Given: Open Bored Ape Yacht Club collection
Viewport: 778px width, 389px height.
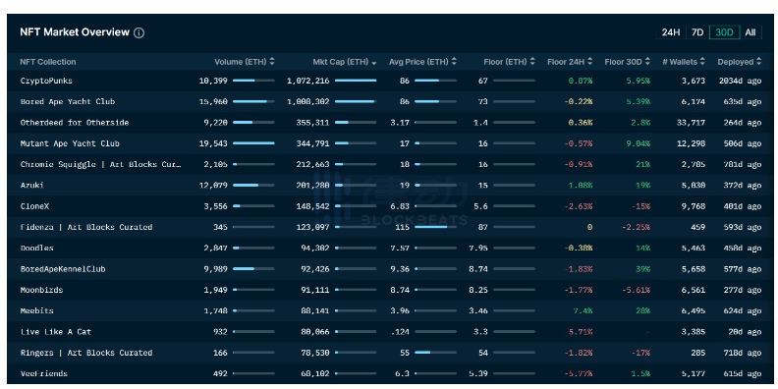Looking at the screenshot, I should [68, 102].
